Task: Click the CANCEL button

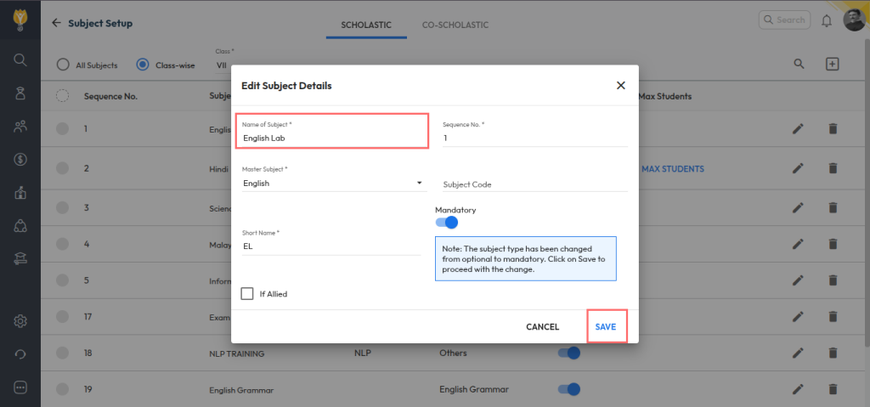Action: pos(542,326)
